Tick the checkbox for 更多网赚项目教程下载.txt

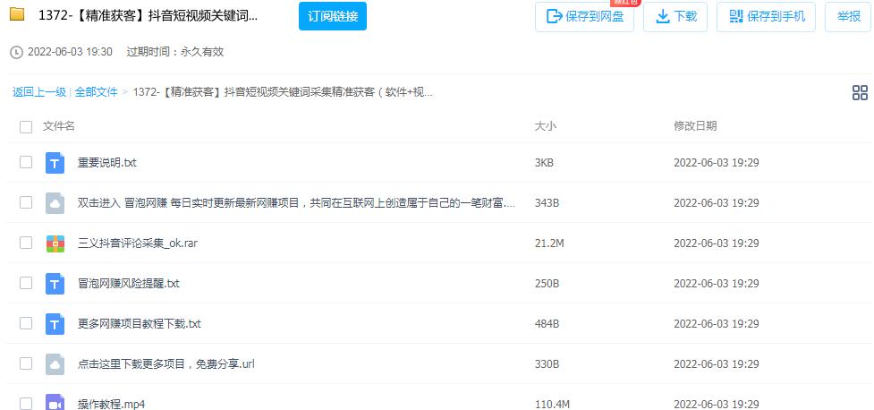[x=26, y=323]
